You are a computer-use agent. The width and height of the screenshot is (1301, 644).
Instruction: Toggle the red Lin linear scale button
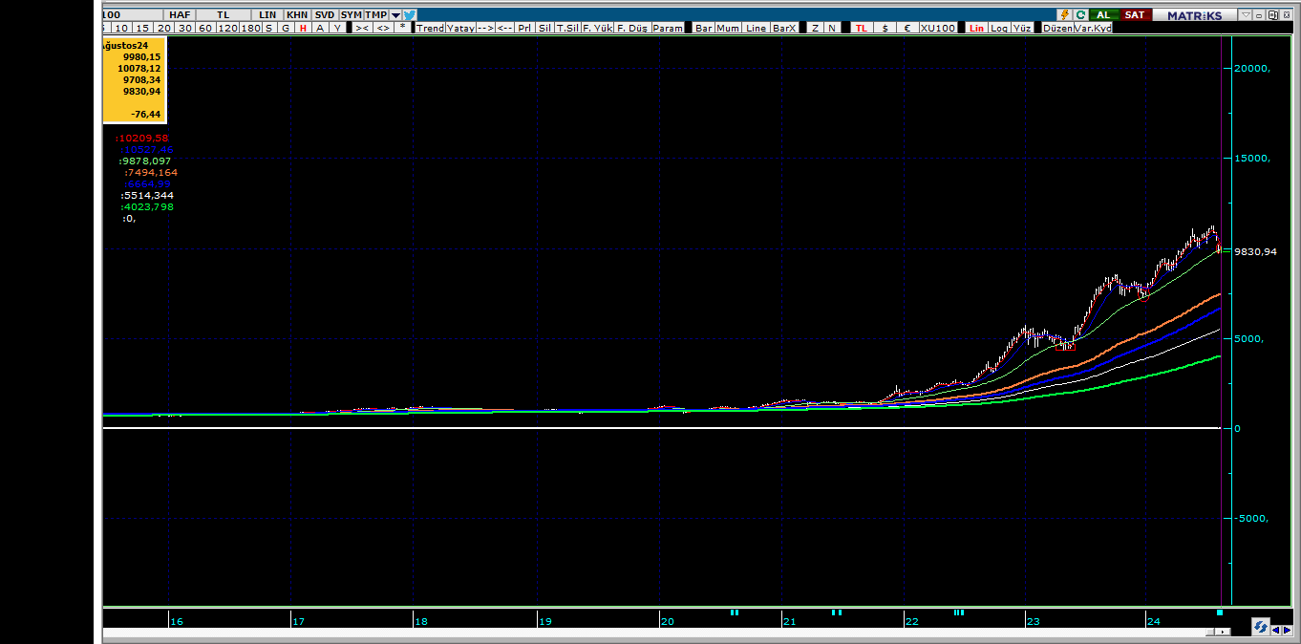point(976,28)
